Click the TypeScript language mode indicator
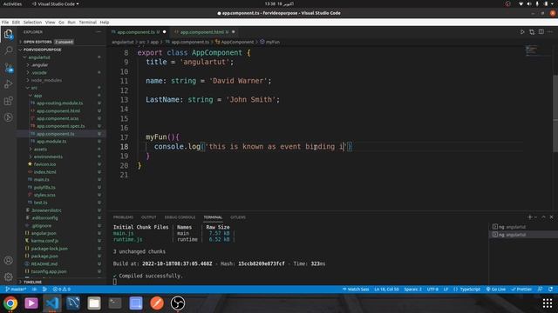The image size is (558, 313). click(x=467, y=290)
